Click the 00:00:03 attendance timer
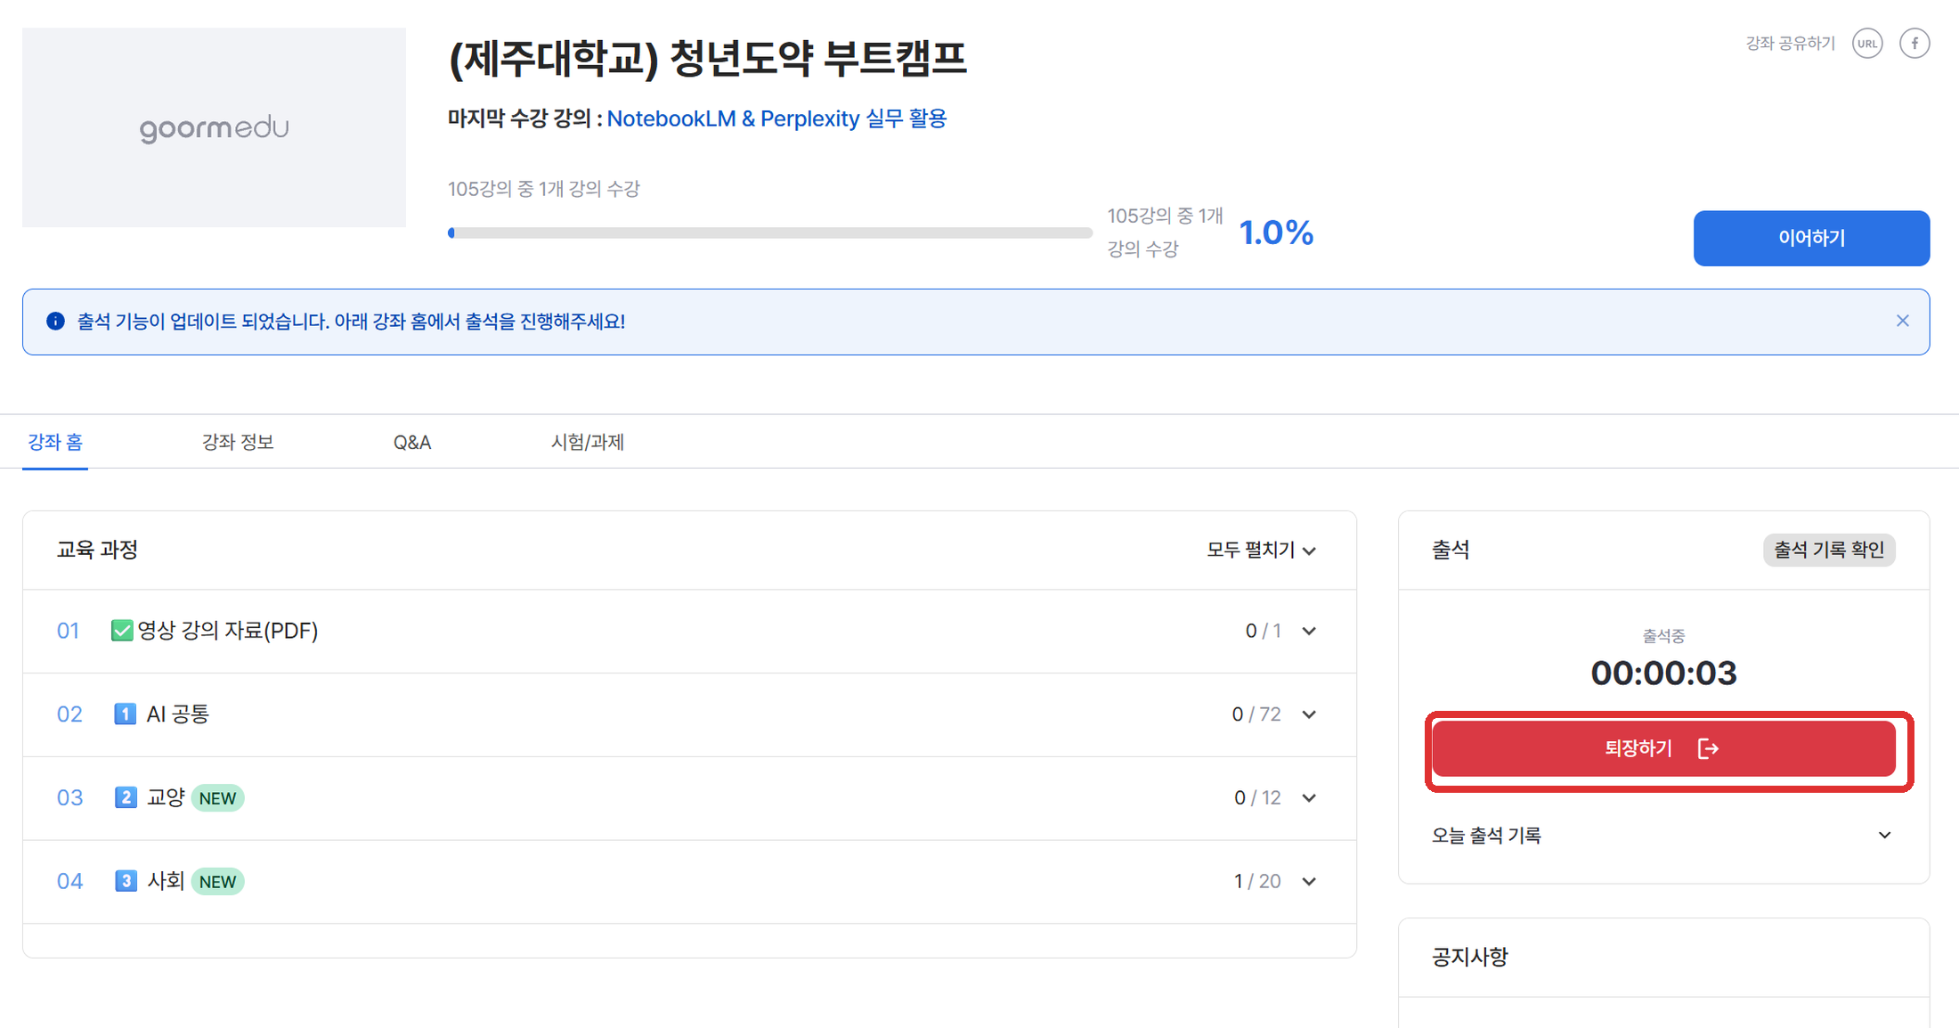Viewport: 1959px width, 1028px height. [1663, 673]
